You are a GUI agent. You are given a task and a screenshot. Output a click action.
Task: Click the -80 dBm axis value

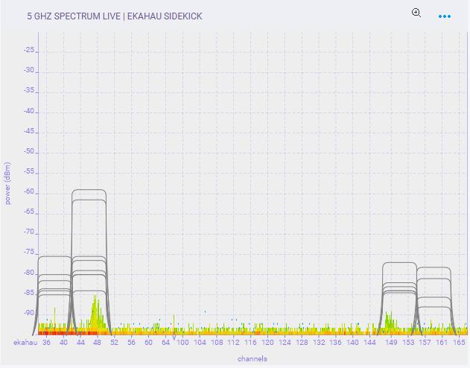tap(29, 273)
